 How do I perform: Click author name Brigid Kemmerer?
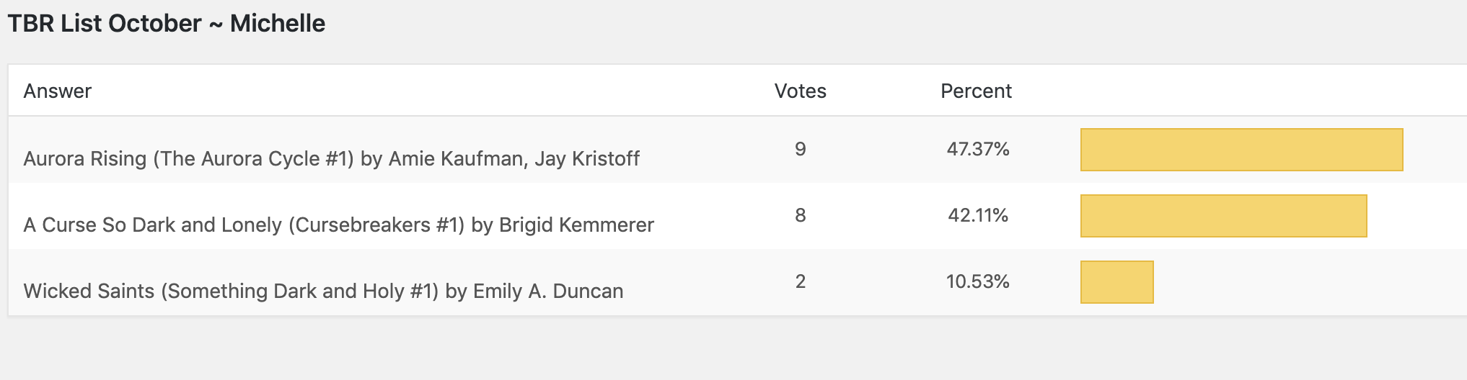pyautogui.click(x=576, y=225)
